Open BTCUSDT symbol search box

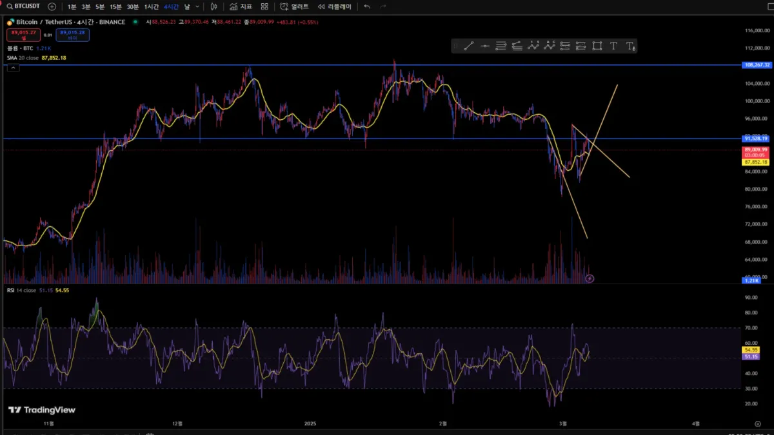click(23, 6)
